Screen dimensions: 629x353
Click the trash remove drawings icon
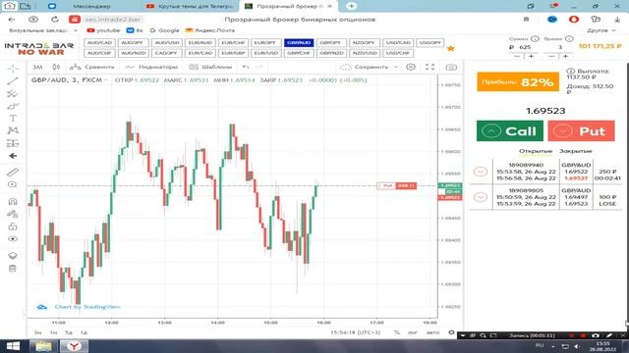pos(13,268)
